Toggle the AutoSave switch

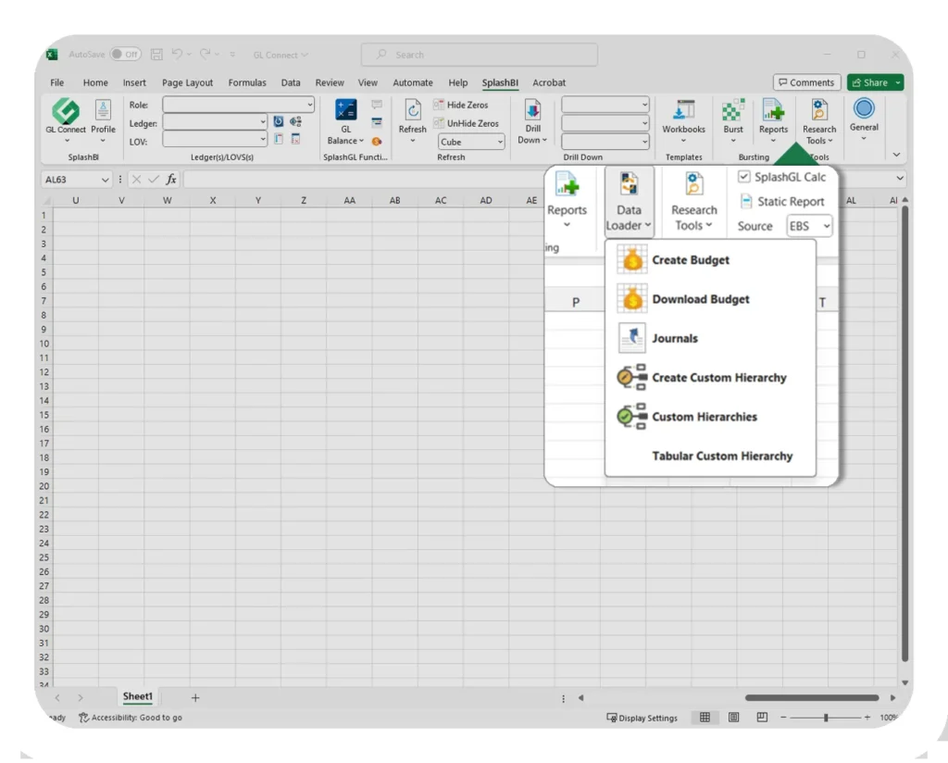126,55
